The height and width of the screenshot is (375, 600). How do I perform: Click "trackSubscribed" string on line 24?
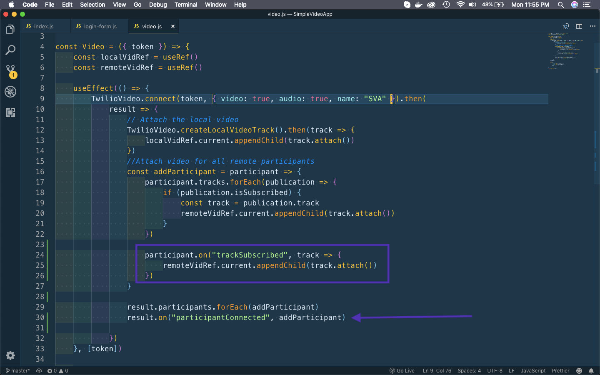click(250, 255)
